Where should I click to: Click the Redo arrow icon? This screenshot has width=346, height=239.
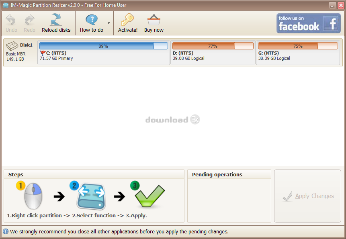click(29, 20)
